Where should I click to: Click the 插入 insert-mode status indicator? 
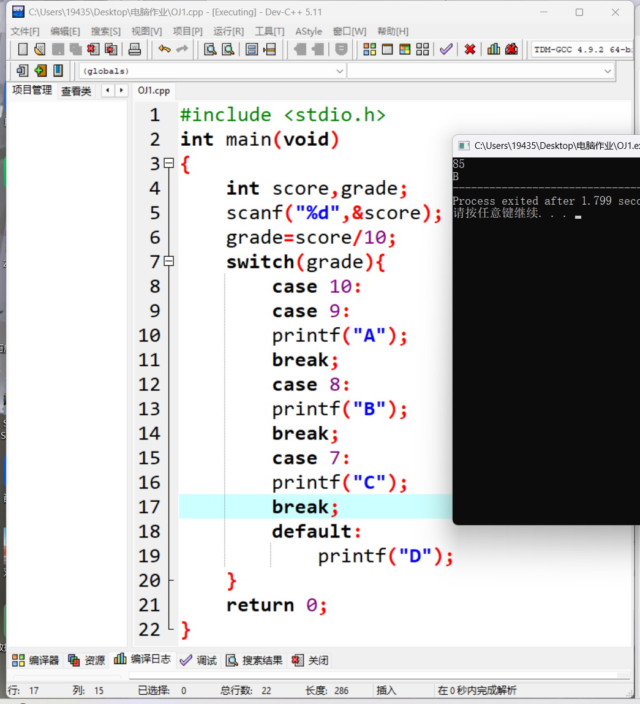point(386,690)
